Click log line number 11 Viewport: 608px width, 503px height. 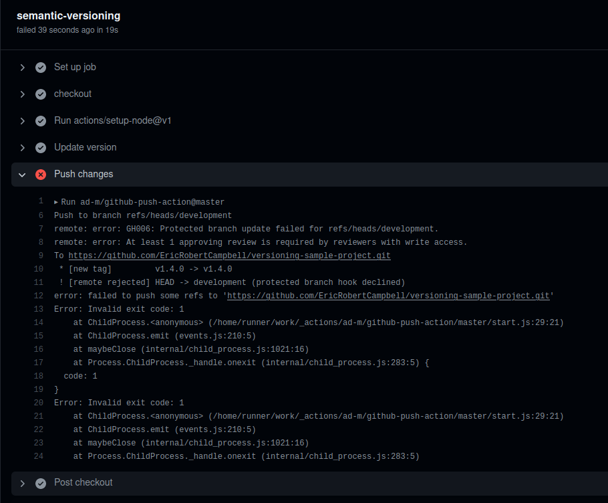pos(38,282)
